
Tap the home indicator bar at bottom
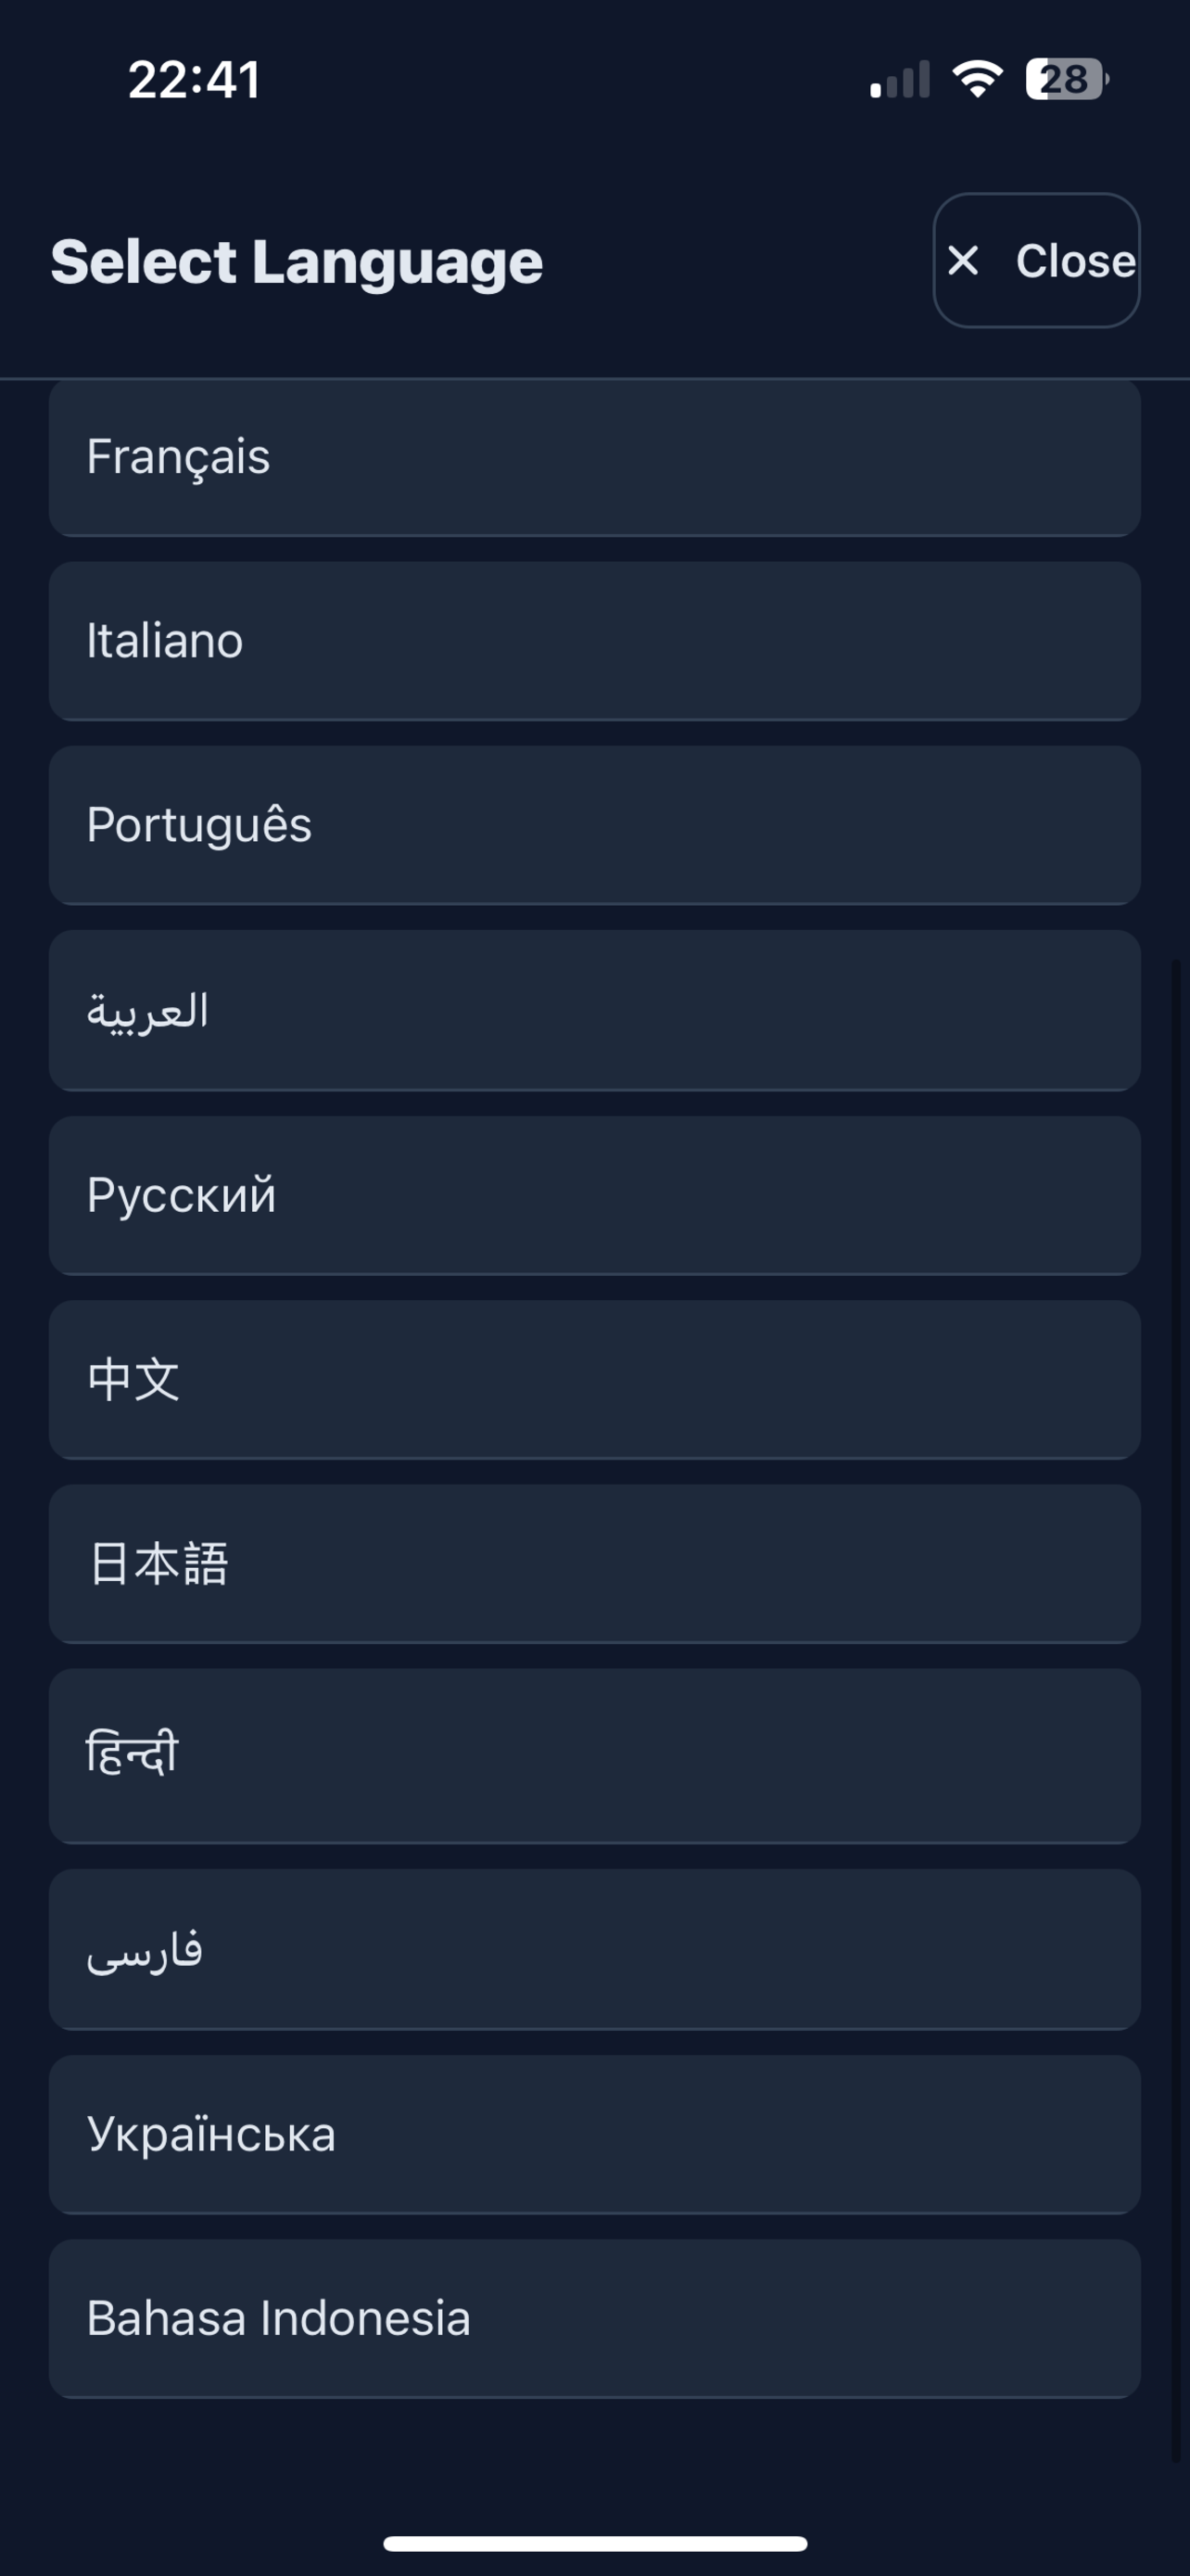(594, 2543)
